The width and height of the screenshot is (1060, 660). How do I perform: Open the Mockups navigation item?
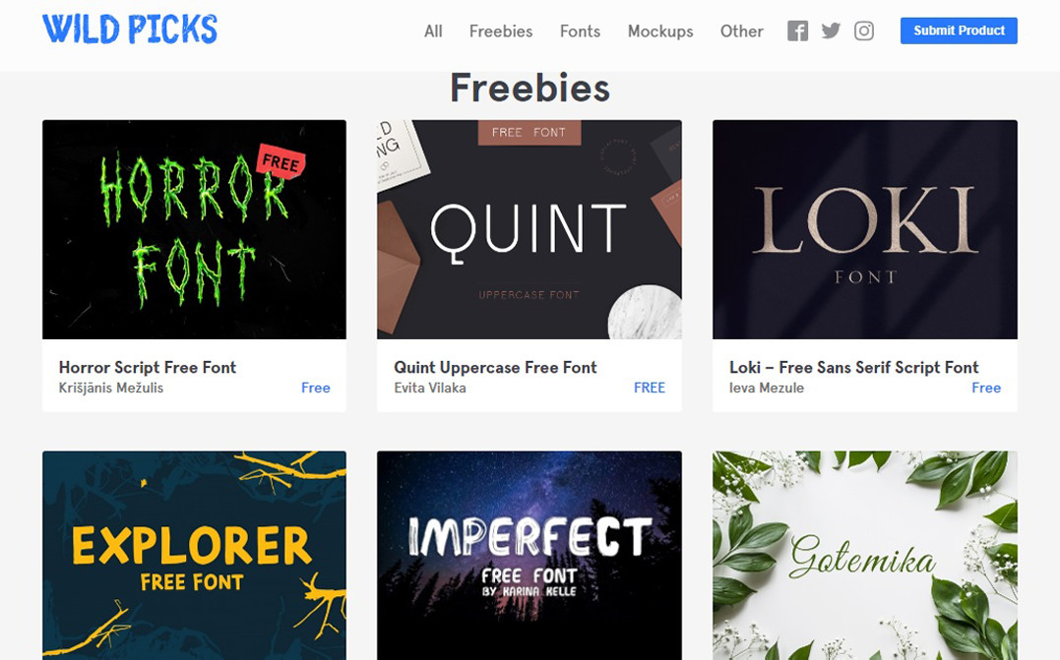pos(660,31)
